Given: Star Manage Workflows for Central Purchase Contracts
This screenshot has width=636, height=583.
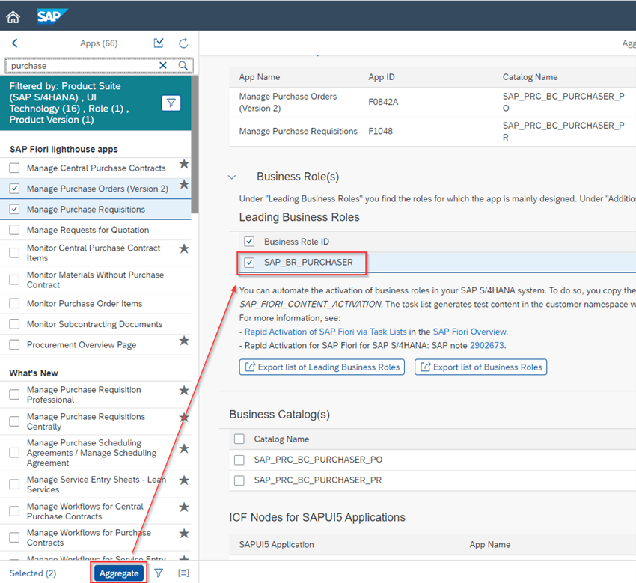Looking at the screenshot, I should pyautogui.click(x=184, y=507).
